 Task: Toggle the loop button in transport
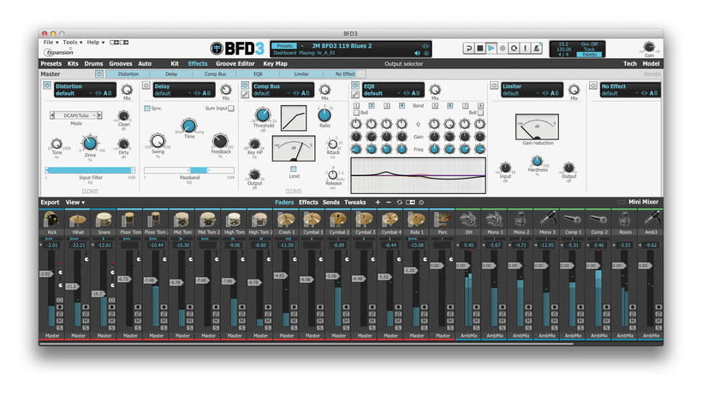pyautogui.click(x=514, y=48)
